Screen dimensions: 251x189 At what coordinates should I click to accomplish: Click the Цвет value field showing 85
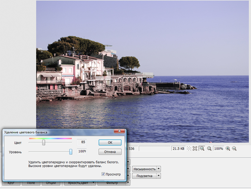82,142
